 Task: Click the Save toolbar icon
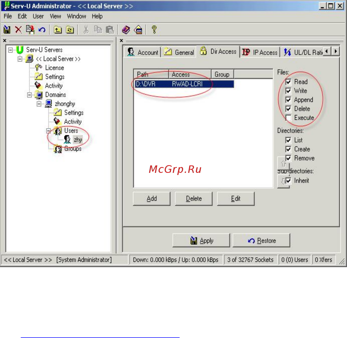(x=7, y=30)
